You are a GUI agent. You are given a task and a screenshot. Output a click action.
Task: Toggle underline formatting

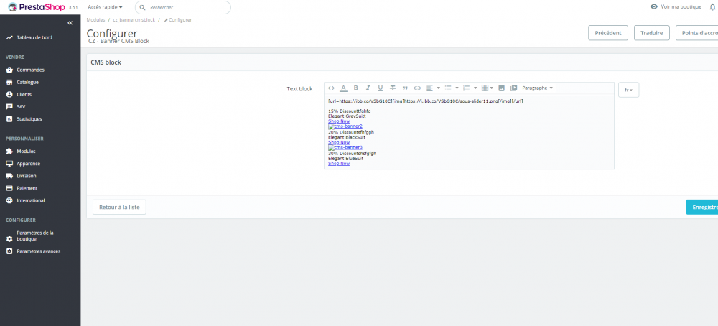pyautogui.click(x=380, y=88)
